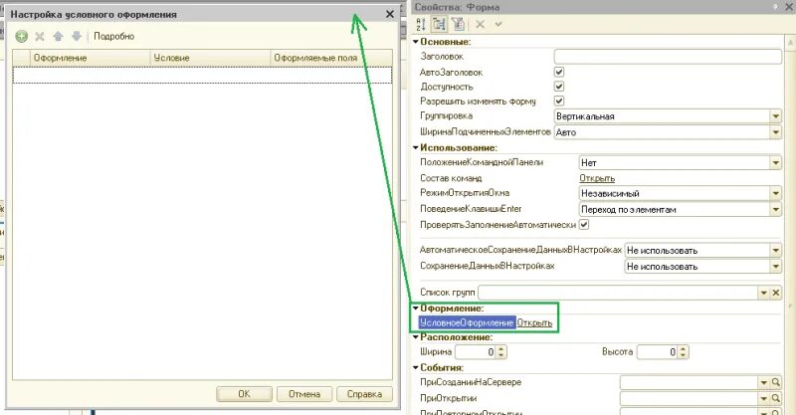The width and height of the screenshot is (796, 415).
Task: Select the empty first row in the table
Action: click(x=202, y=75)
